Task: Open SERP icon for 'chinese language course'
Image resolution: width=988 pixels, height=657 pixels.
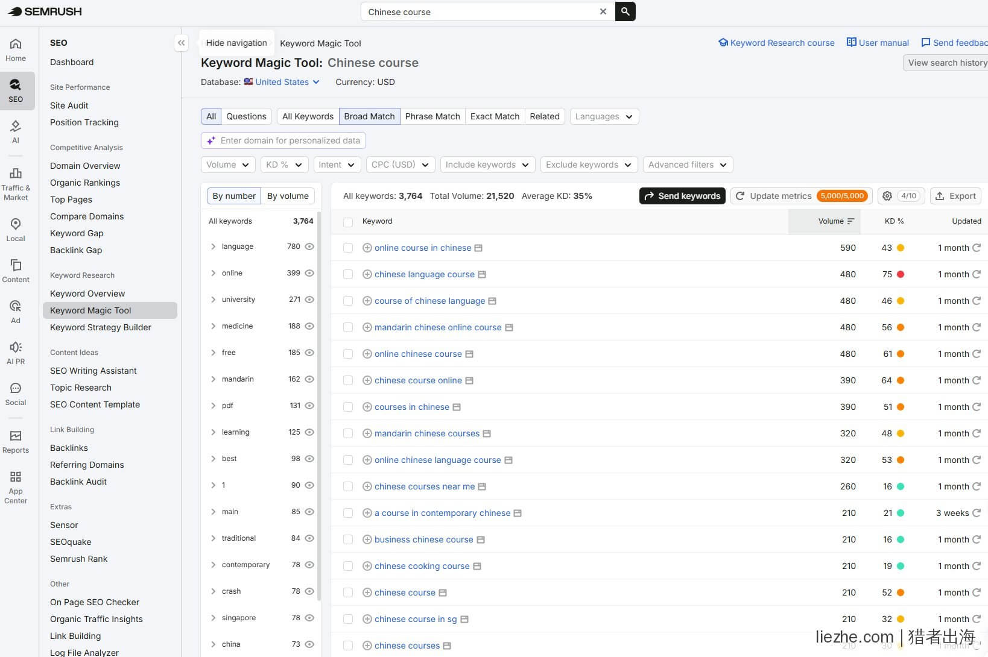Action: point(482,274)
